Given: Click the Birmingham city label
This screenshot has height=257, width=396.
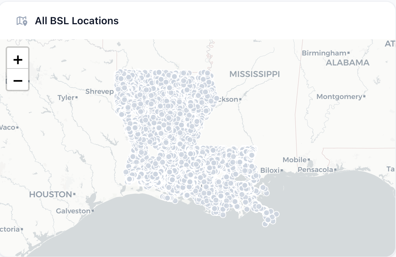Looking at the screenshot, I should click(x=324, y=53).
